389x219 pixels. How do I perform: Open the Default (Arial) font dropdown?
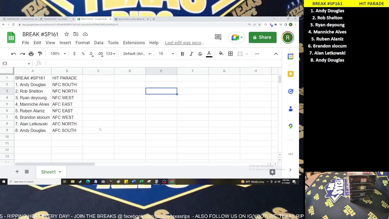137,54
